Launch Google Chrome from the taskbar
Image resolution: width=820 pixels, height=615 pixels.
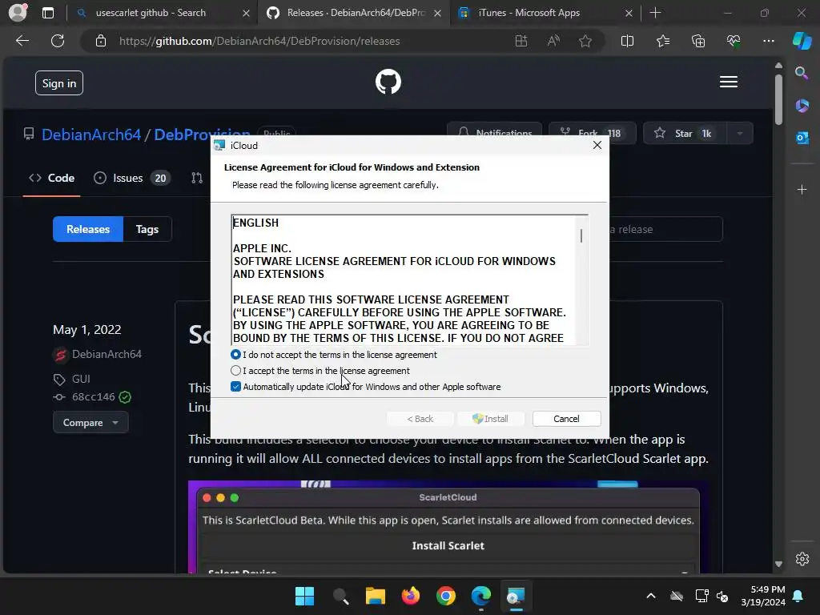pos(445,596)
